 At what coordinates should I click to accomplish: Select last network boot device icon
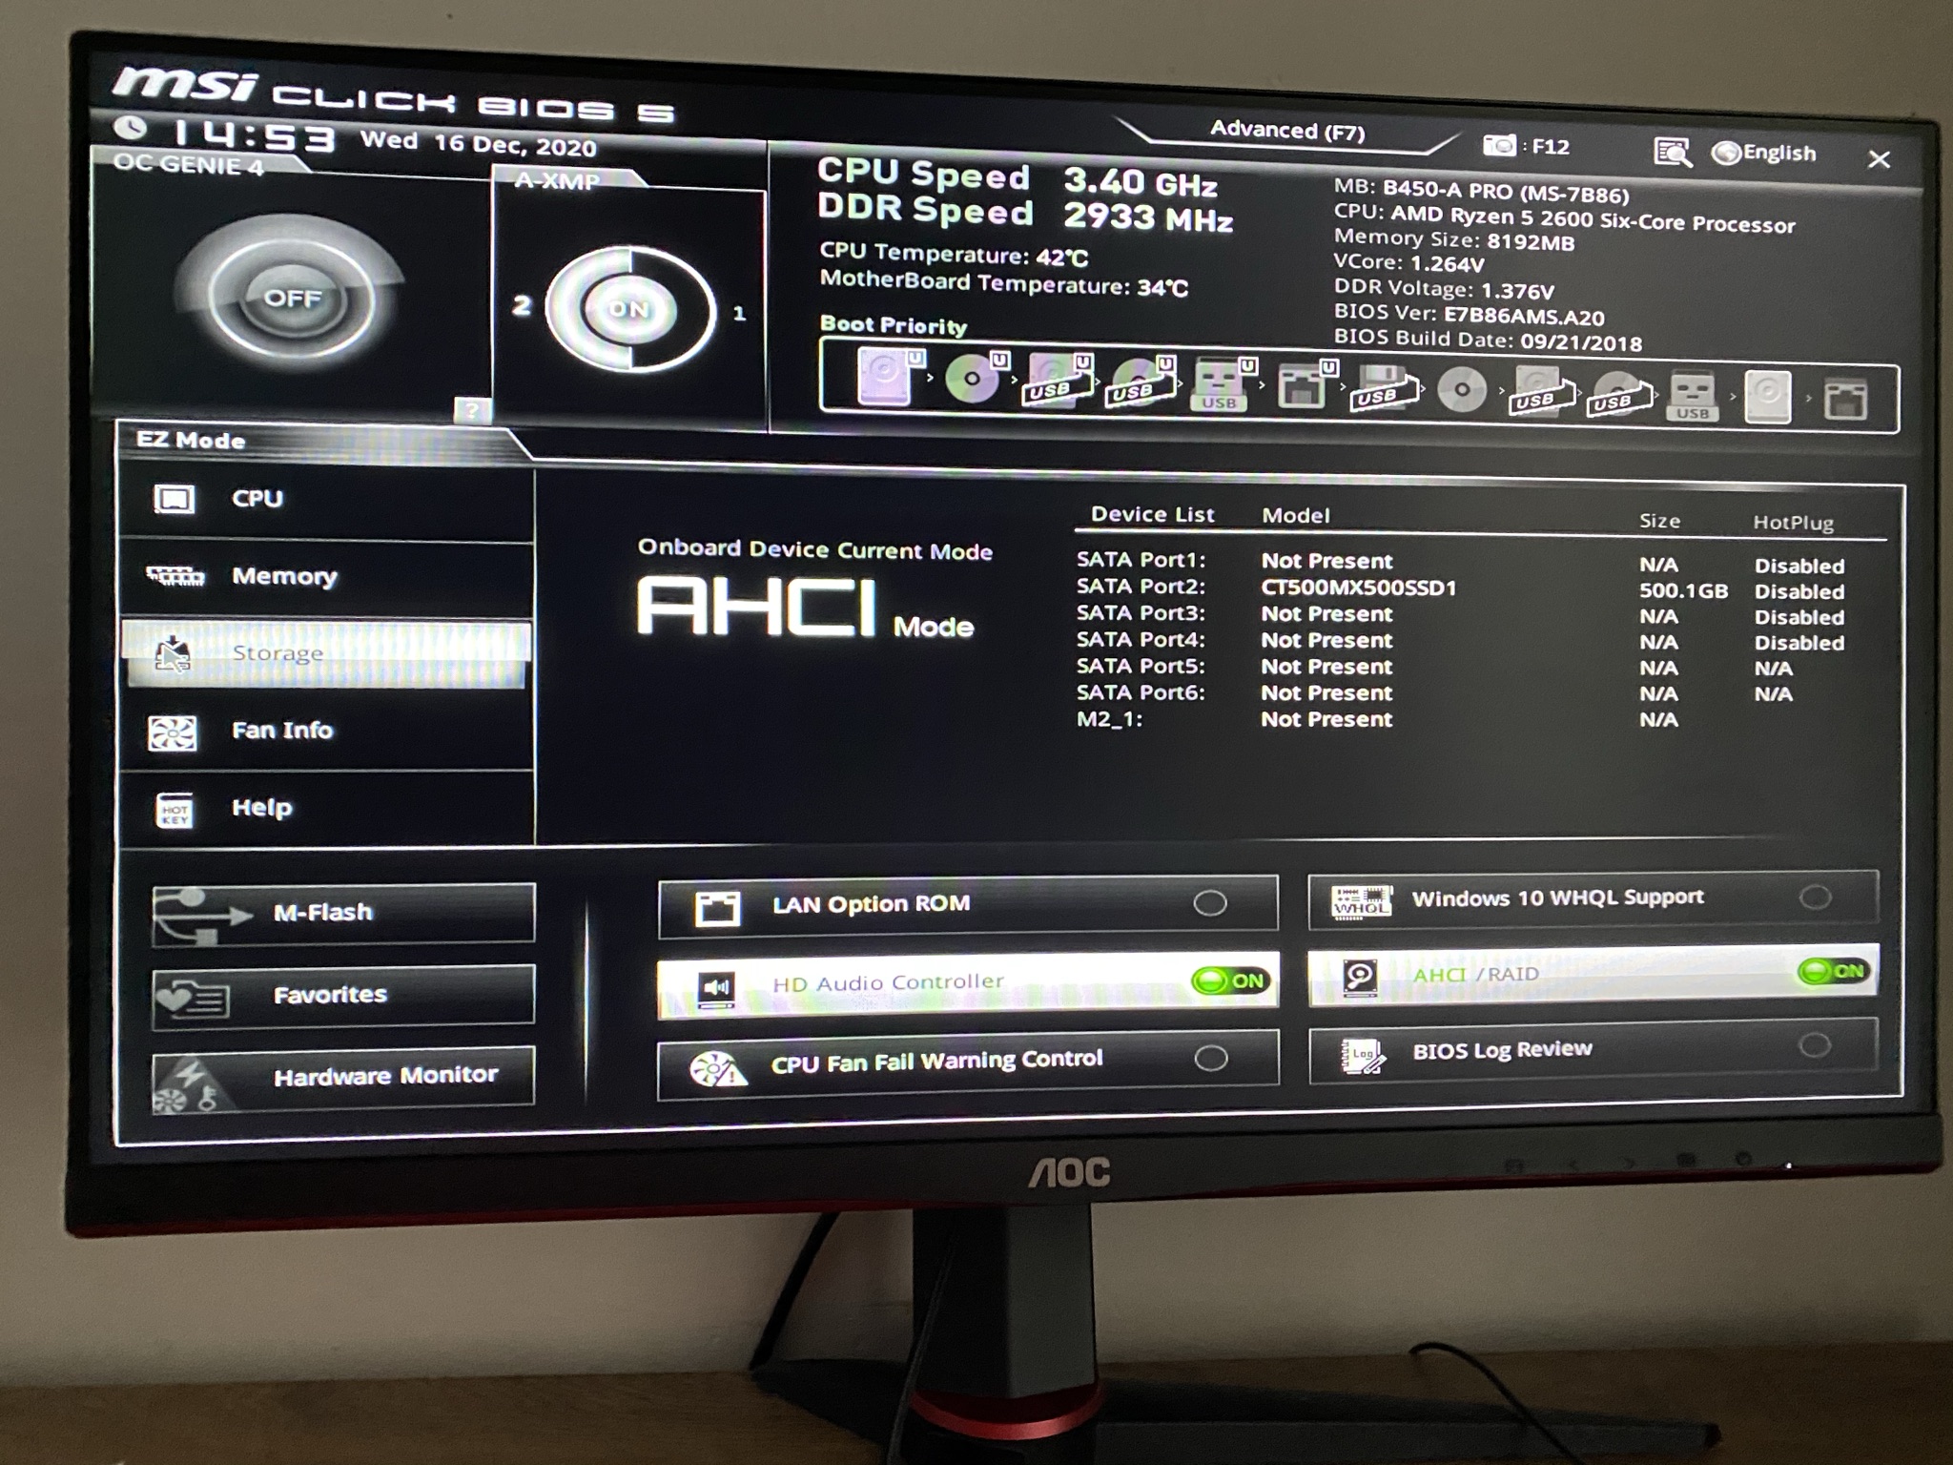(1845, 399)
